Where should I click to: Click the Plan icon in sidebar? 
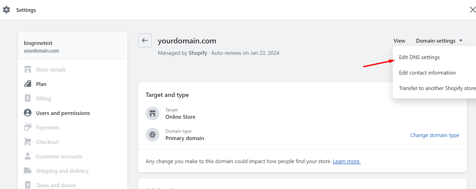(x=28, y=84)
